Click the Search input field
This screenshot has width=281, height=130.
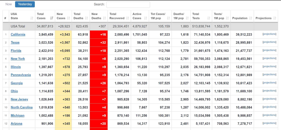128,5
